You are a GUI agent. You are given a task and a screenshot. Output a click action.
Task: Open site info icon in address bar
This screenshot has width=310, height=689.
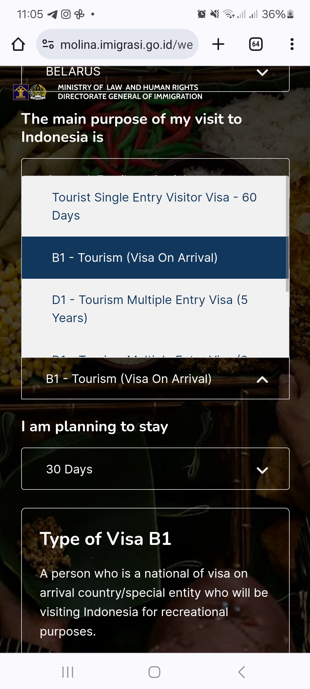coord(48,44)
